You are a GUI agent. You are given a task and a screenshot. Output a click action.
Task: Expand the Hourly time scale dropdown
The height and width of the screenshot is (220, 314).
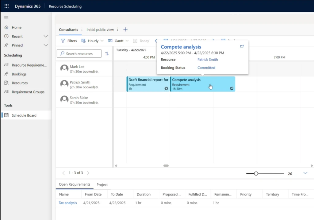[x=102, y=41]
